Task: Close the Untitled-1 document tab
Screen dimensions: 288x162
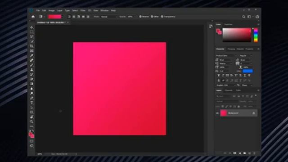Action: 68,22
